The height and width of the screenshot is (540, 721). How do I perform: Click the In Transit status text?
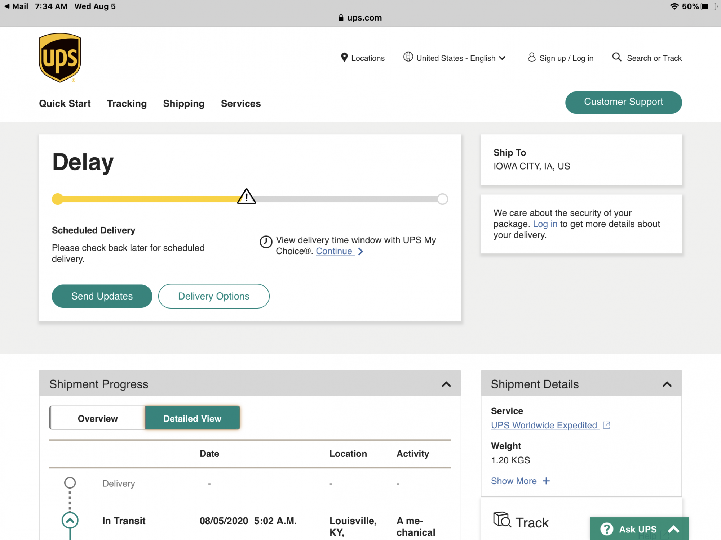point(124,521)
